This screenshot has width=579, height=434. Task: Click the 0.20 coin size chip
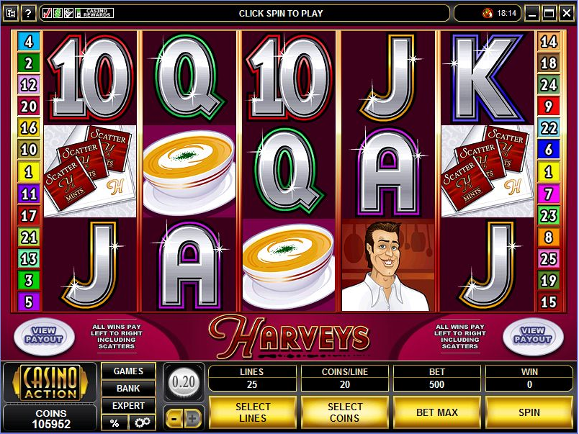pos(184,382)
